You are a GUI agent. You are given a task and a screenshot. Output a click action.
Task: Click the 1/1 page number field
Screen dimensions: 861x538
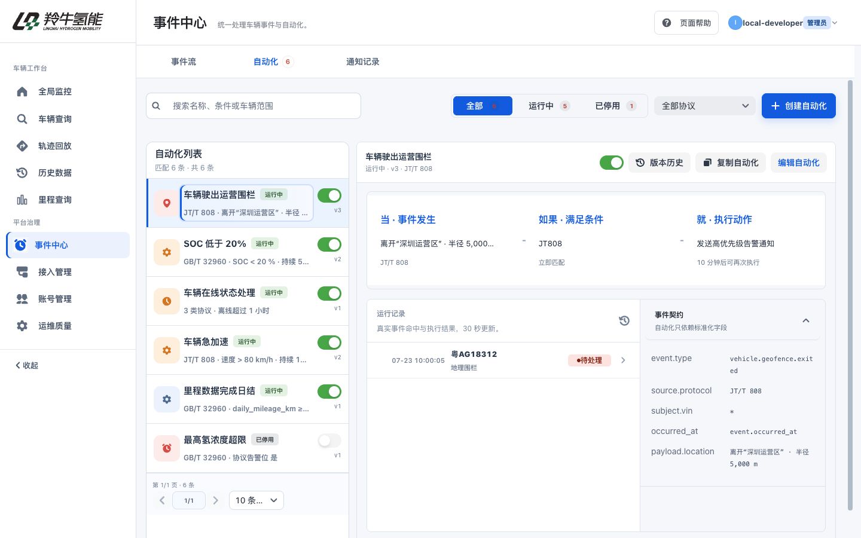click(x=189, y=500)
